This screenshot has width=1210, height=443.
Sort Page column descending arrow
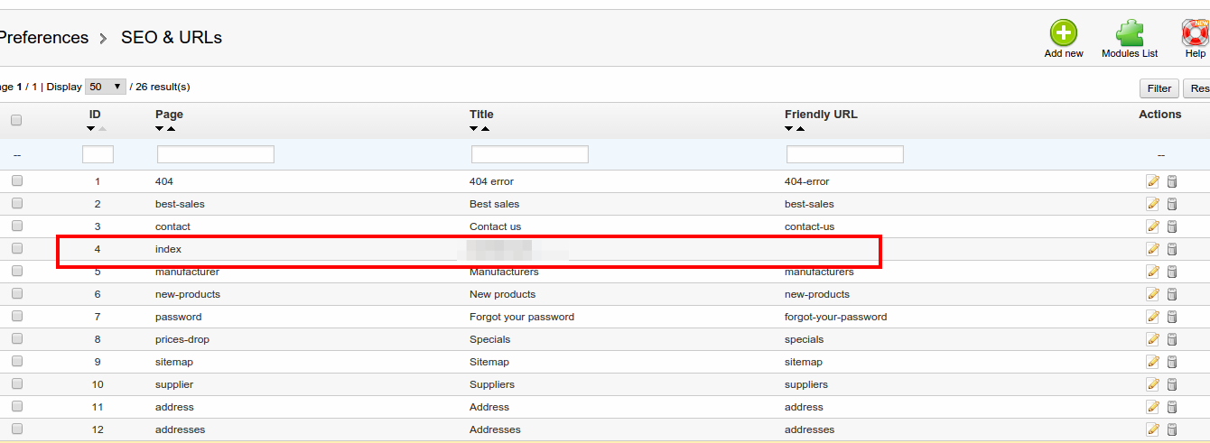pyautogui.click(x=160, y=129)
